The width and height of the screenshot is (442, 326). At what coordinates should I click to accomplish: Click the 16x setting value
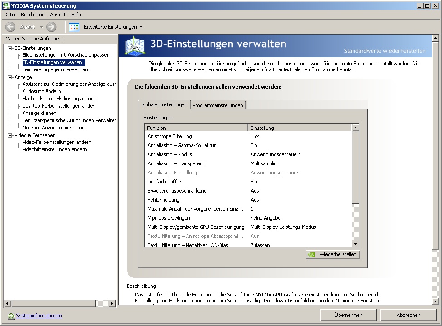255,136
